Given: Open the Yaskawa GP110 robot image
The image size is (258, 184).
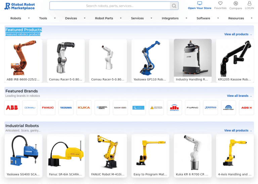Looking at the screenshot, I should [x=150, y=58].
